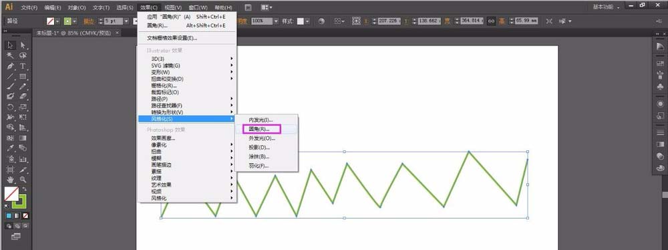Set fill to Color mode
The height and width of the screenshot is (250, 668).
pyautogui.click(x=9, y=216)
